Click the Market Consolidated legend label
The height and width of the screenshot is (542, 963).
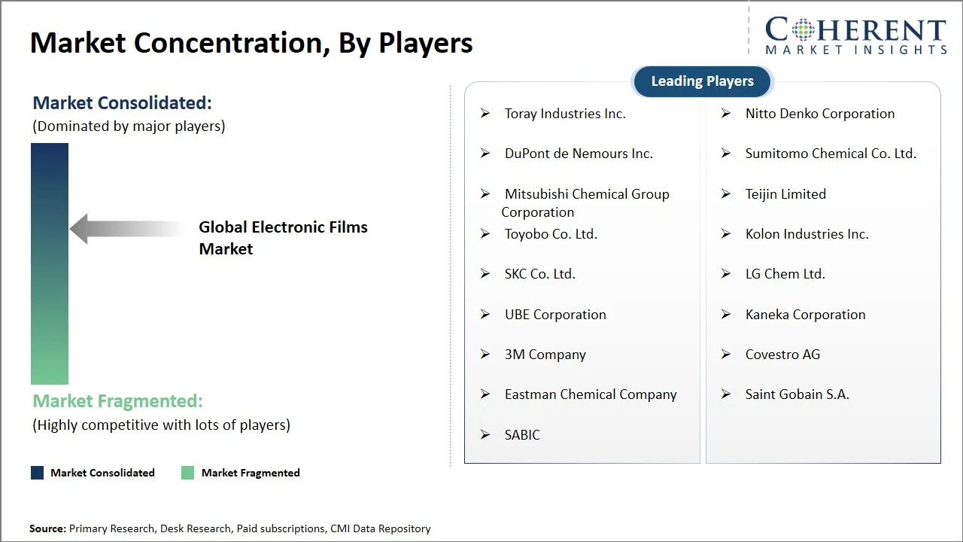[102, 473]
